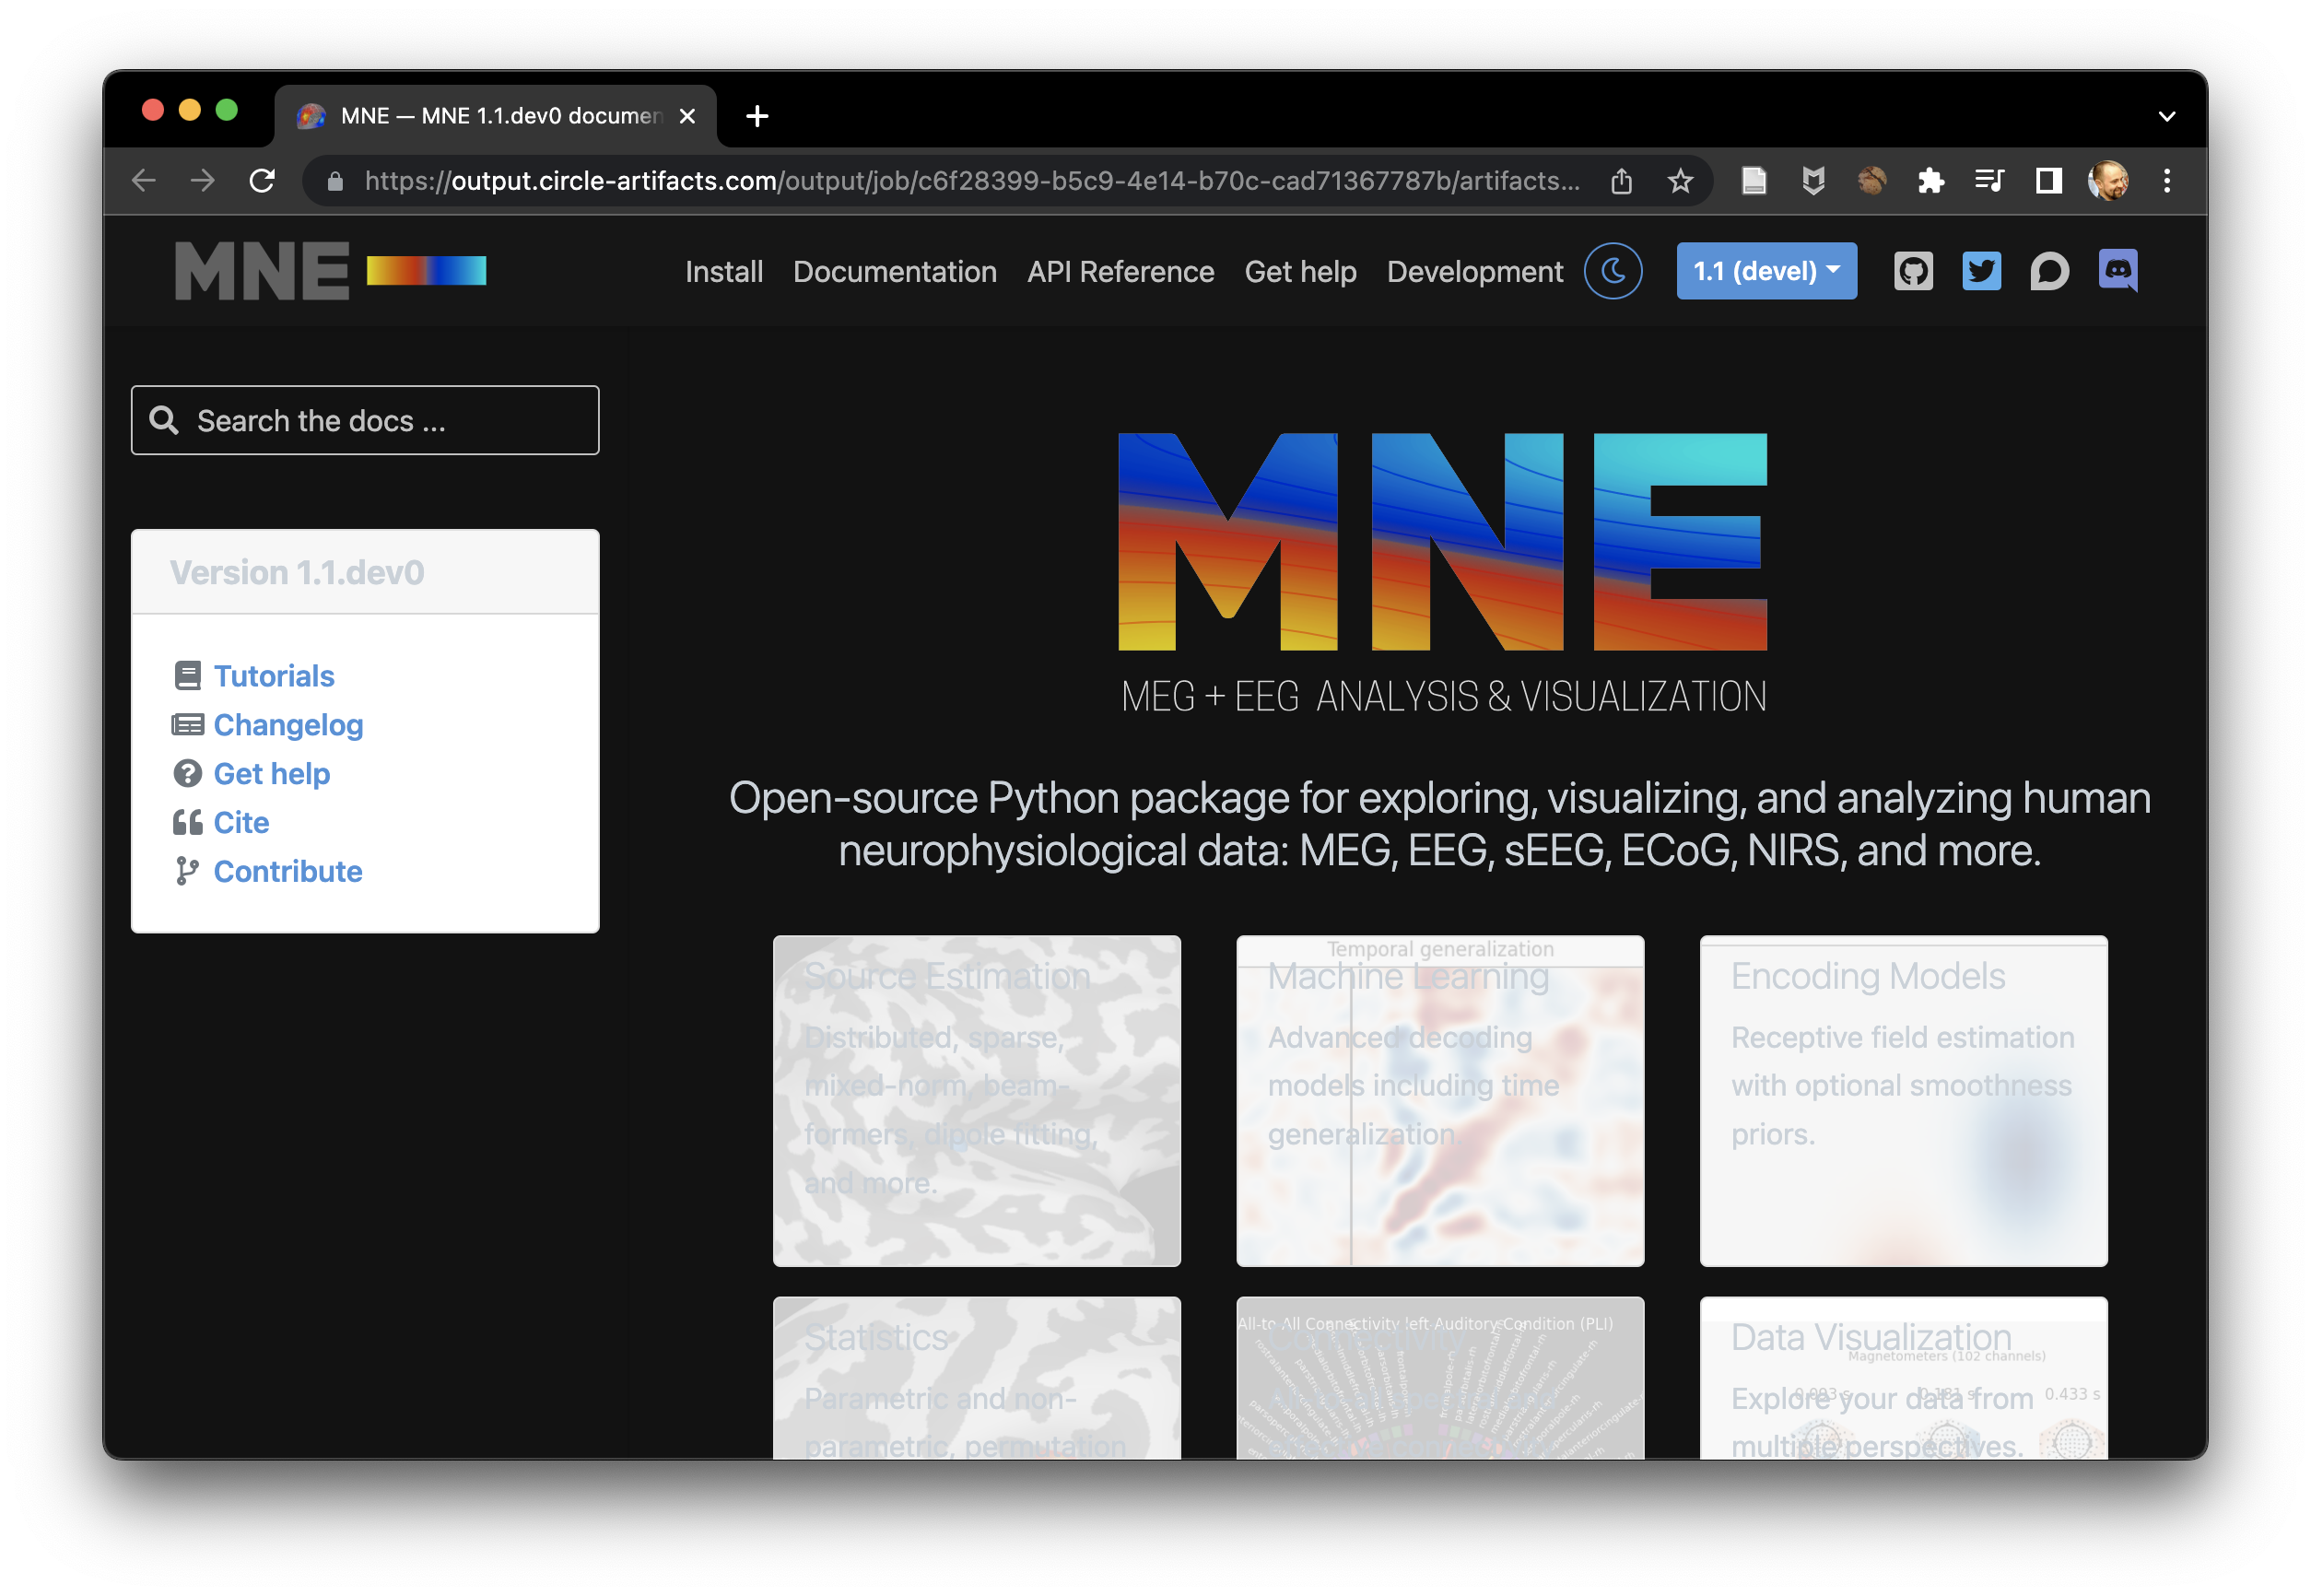Open the Development menu item
Screen dimensions: 2311x1596
click(1474, 272)
